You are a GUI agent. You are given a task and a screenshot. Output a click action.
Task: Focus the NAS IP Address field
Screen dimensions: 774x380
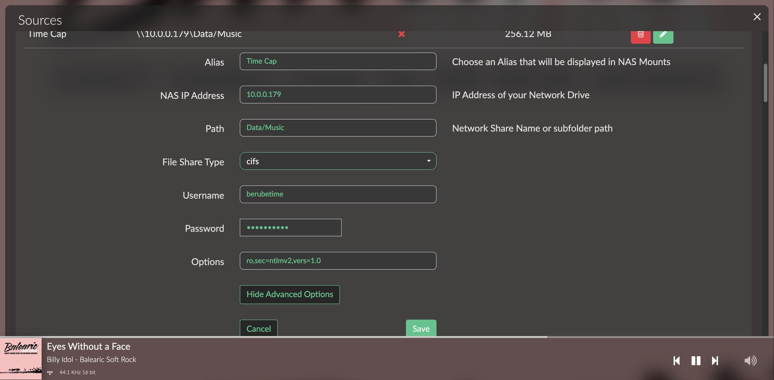(338, 95)
